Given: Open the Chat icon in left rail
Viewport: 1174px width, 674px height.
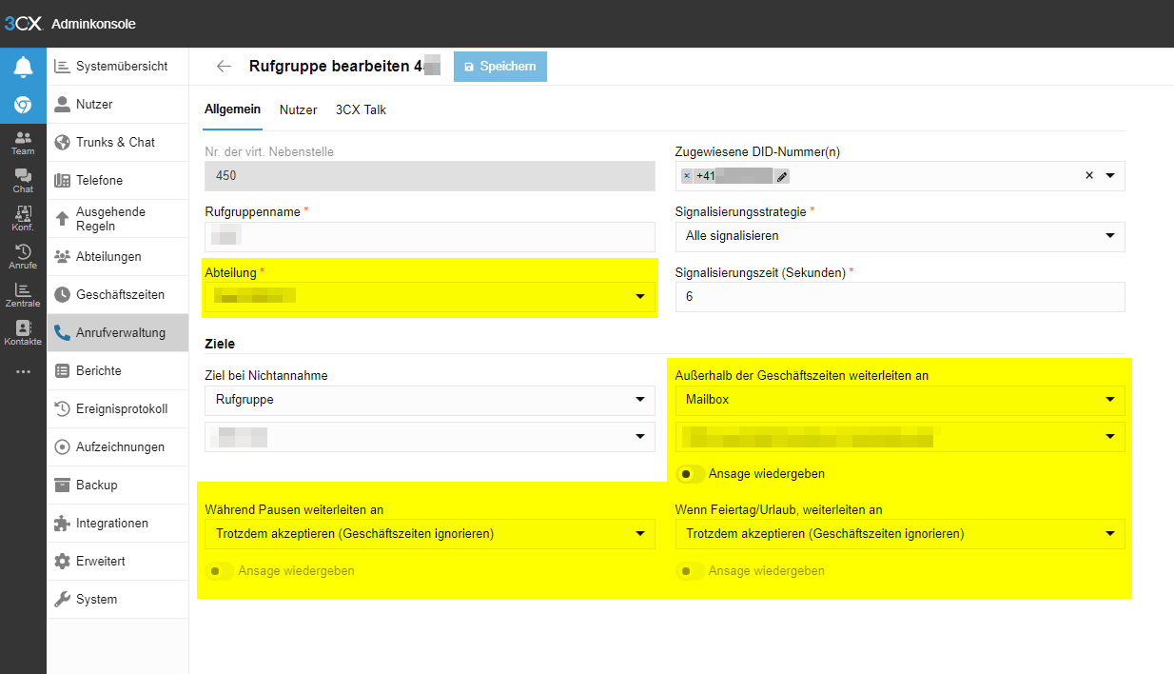Looking at the screenshot, I should click(23, 182).
